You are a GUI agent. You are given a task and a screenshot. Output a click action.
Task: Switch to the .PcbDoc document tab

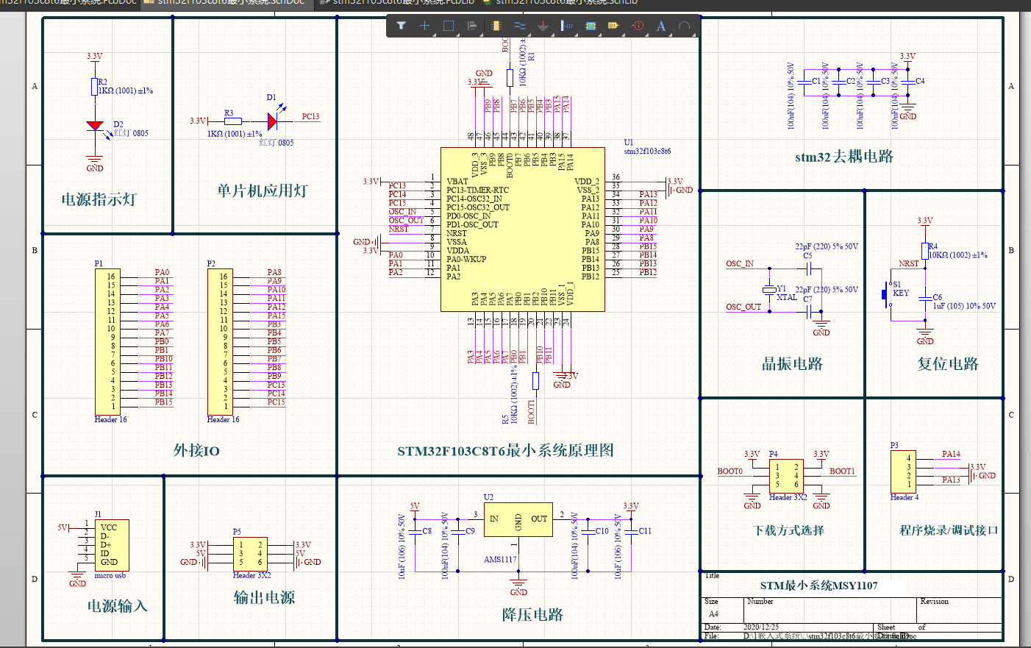(68, 3)
